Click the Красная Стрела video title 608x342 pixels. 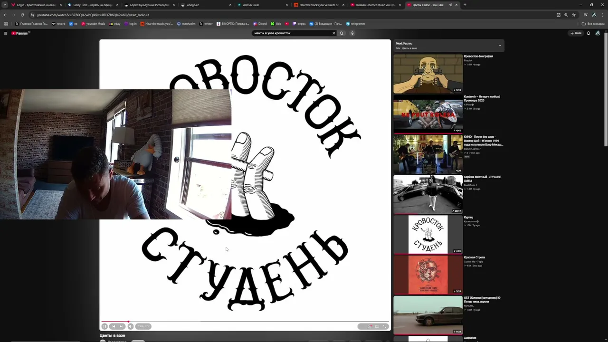click(475, 257)
